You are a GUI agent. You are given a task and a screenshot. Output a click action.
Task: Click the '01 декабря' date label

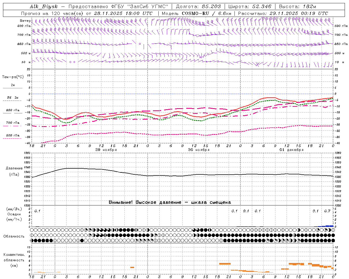(291, 150)
